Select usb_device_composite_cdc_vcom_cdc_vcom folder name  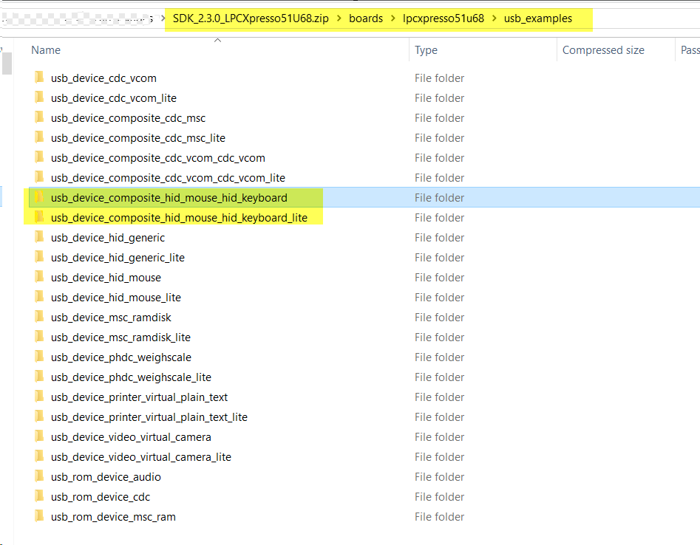tap(158, 158)
